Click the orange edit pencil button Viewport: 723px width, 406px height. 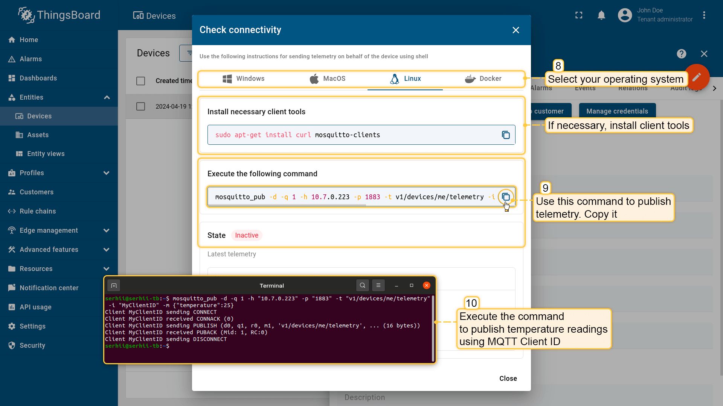(x=697, y=77)
